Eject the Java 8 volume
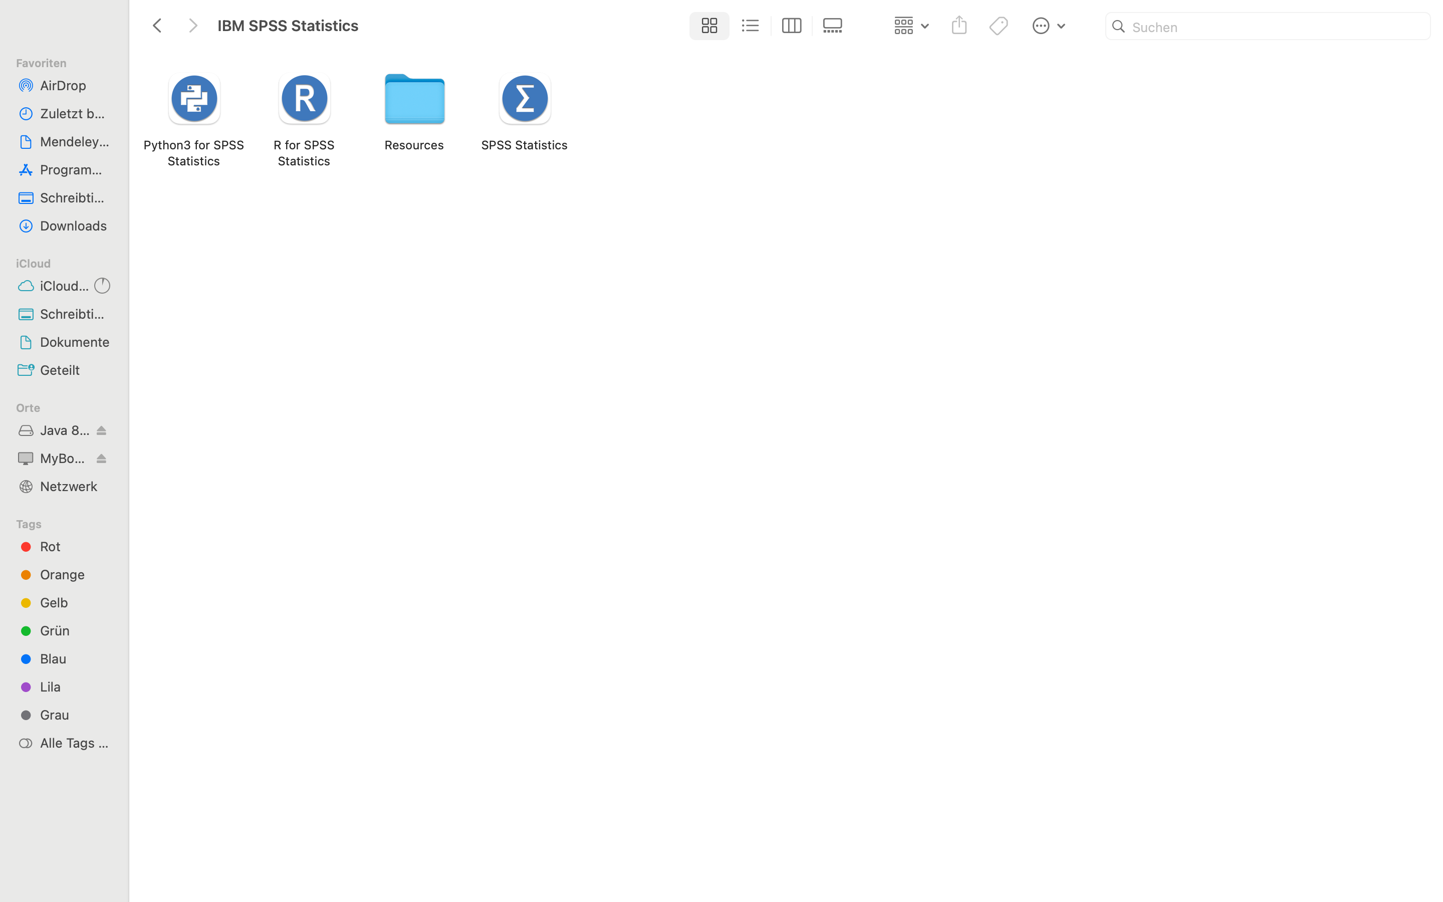1443x902 pixels. click(x=101, y=430)
